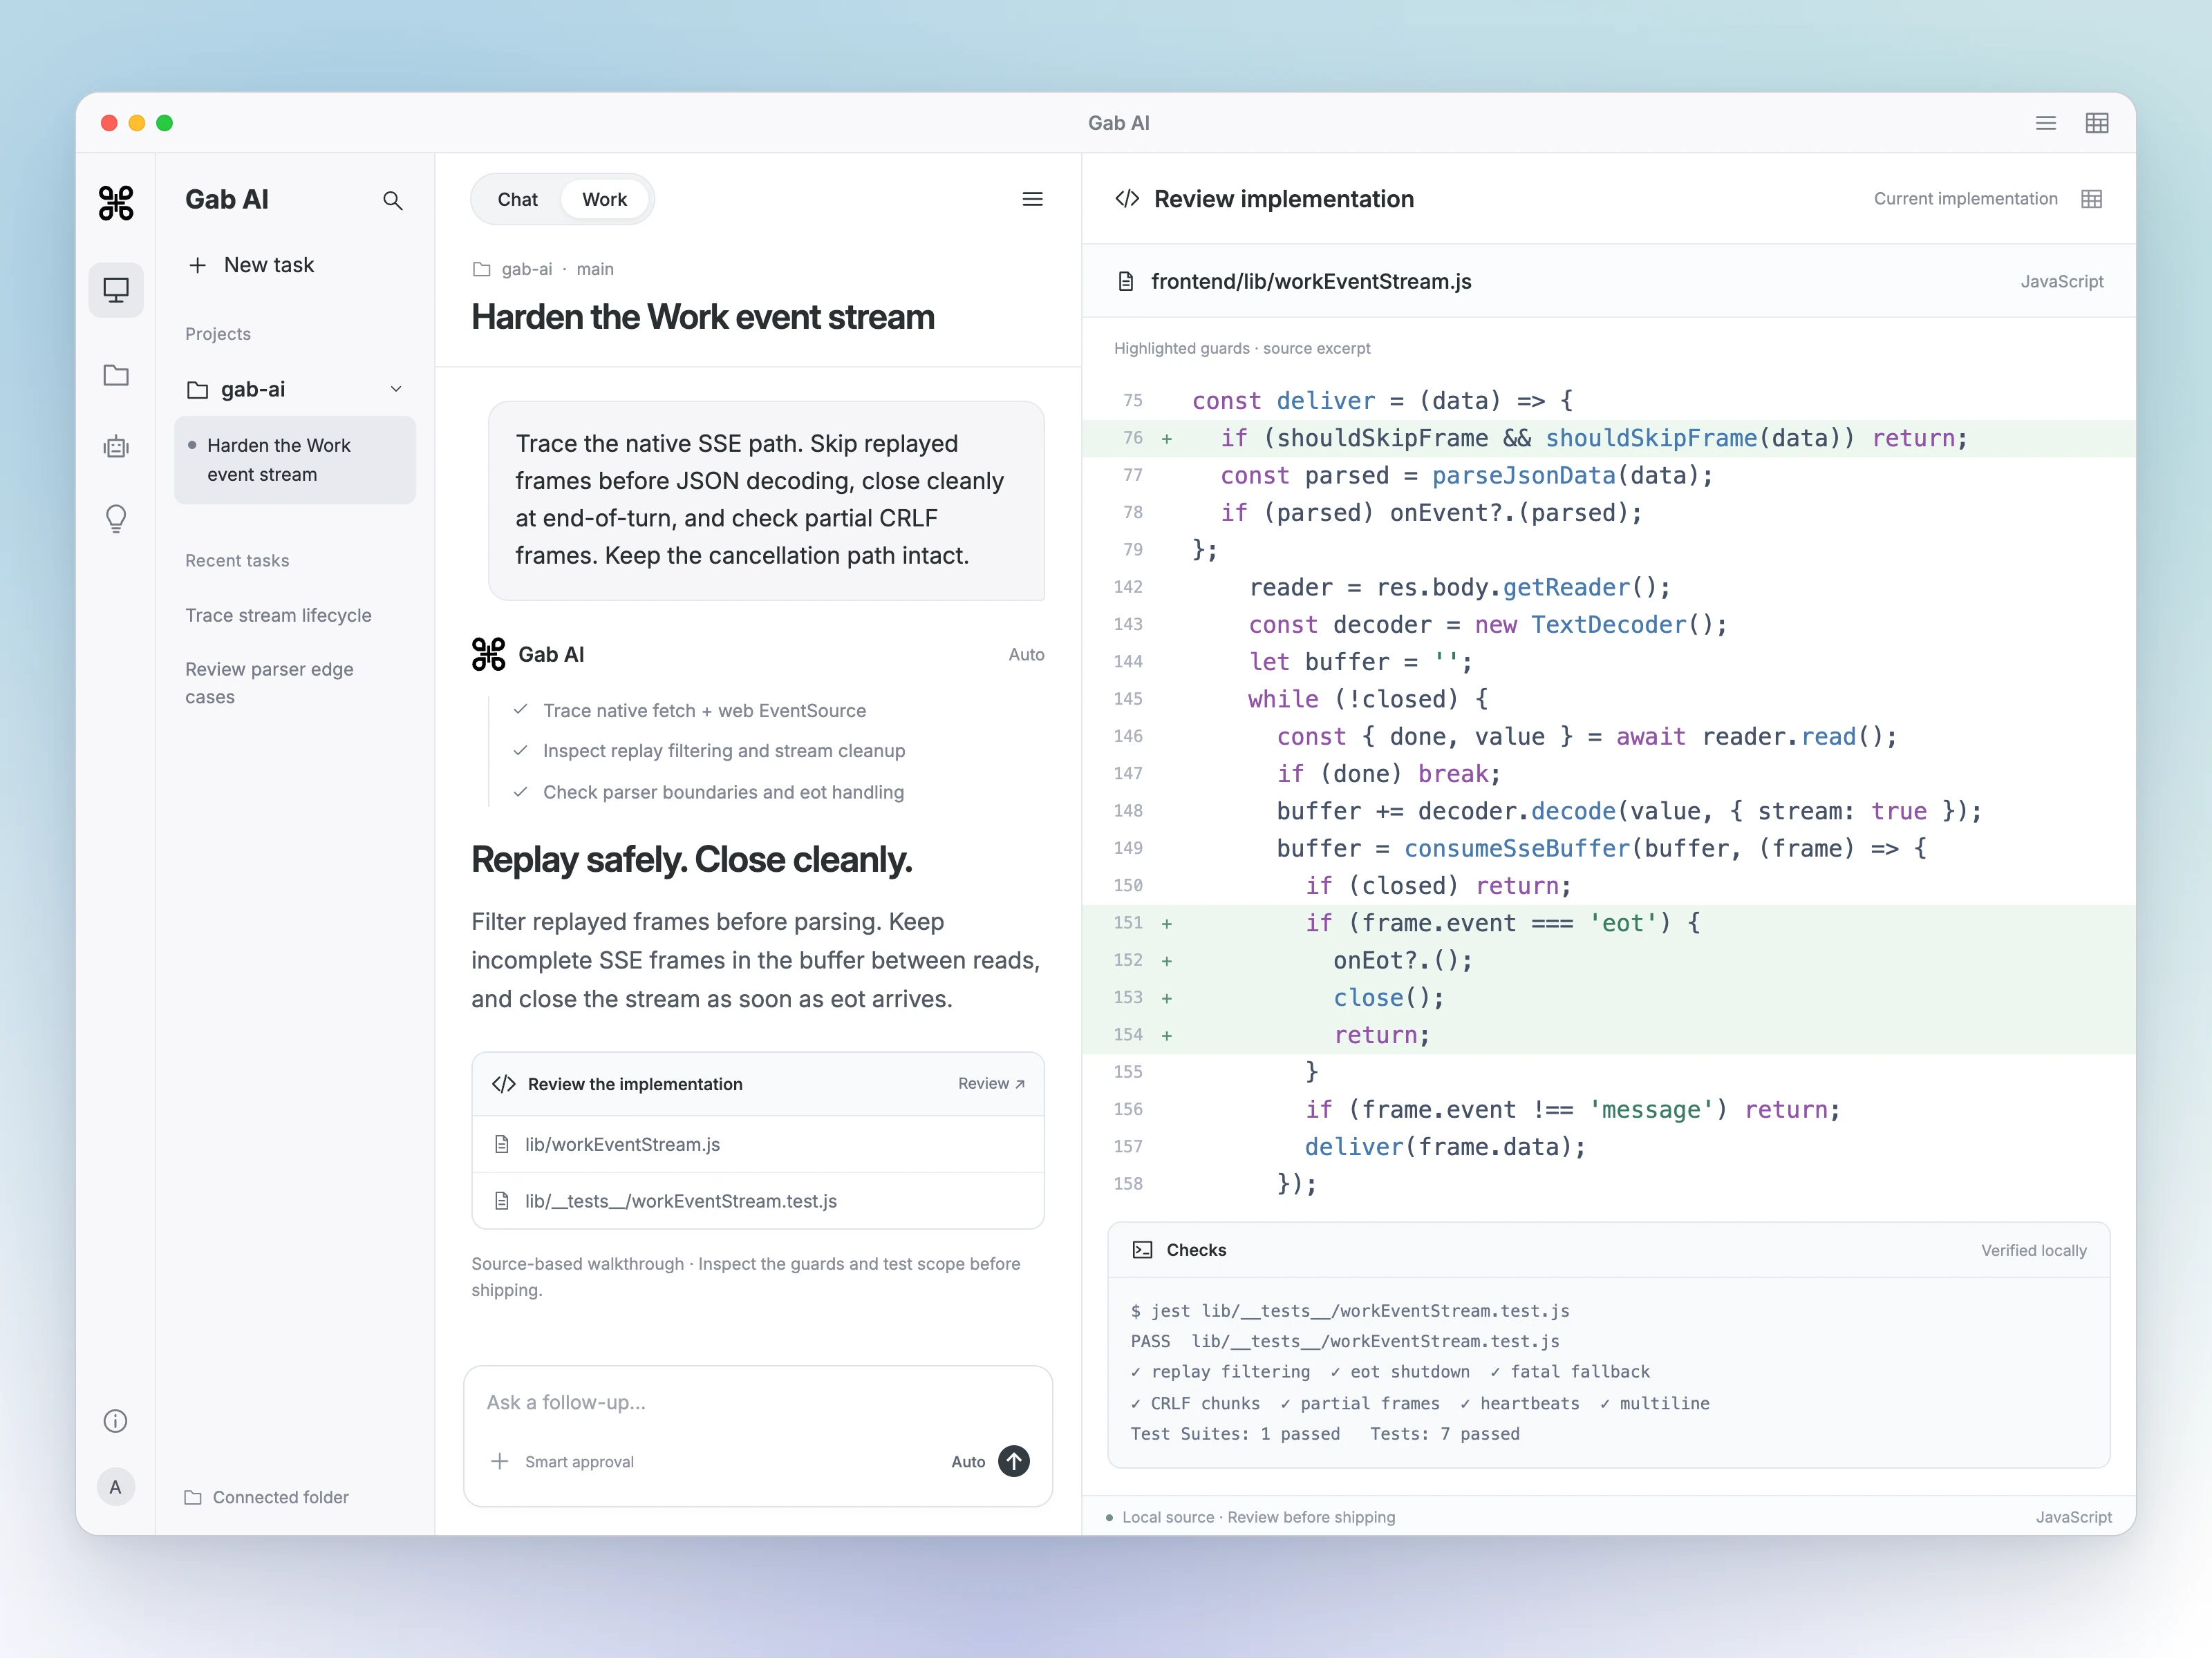Open the Auto label next to Gab AI response

coord(1026,655)
